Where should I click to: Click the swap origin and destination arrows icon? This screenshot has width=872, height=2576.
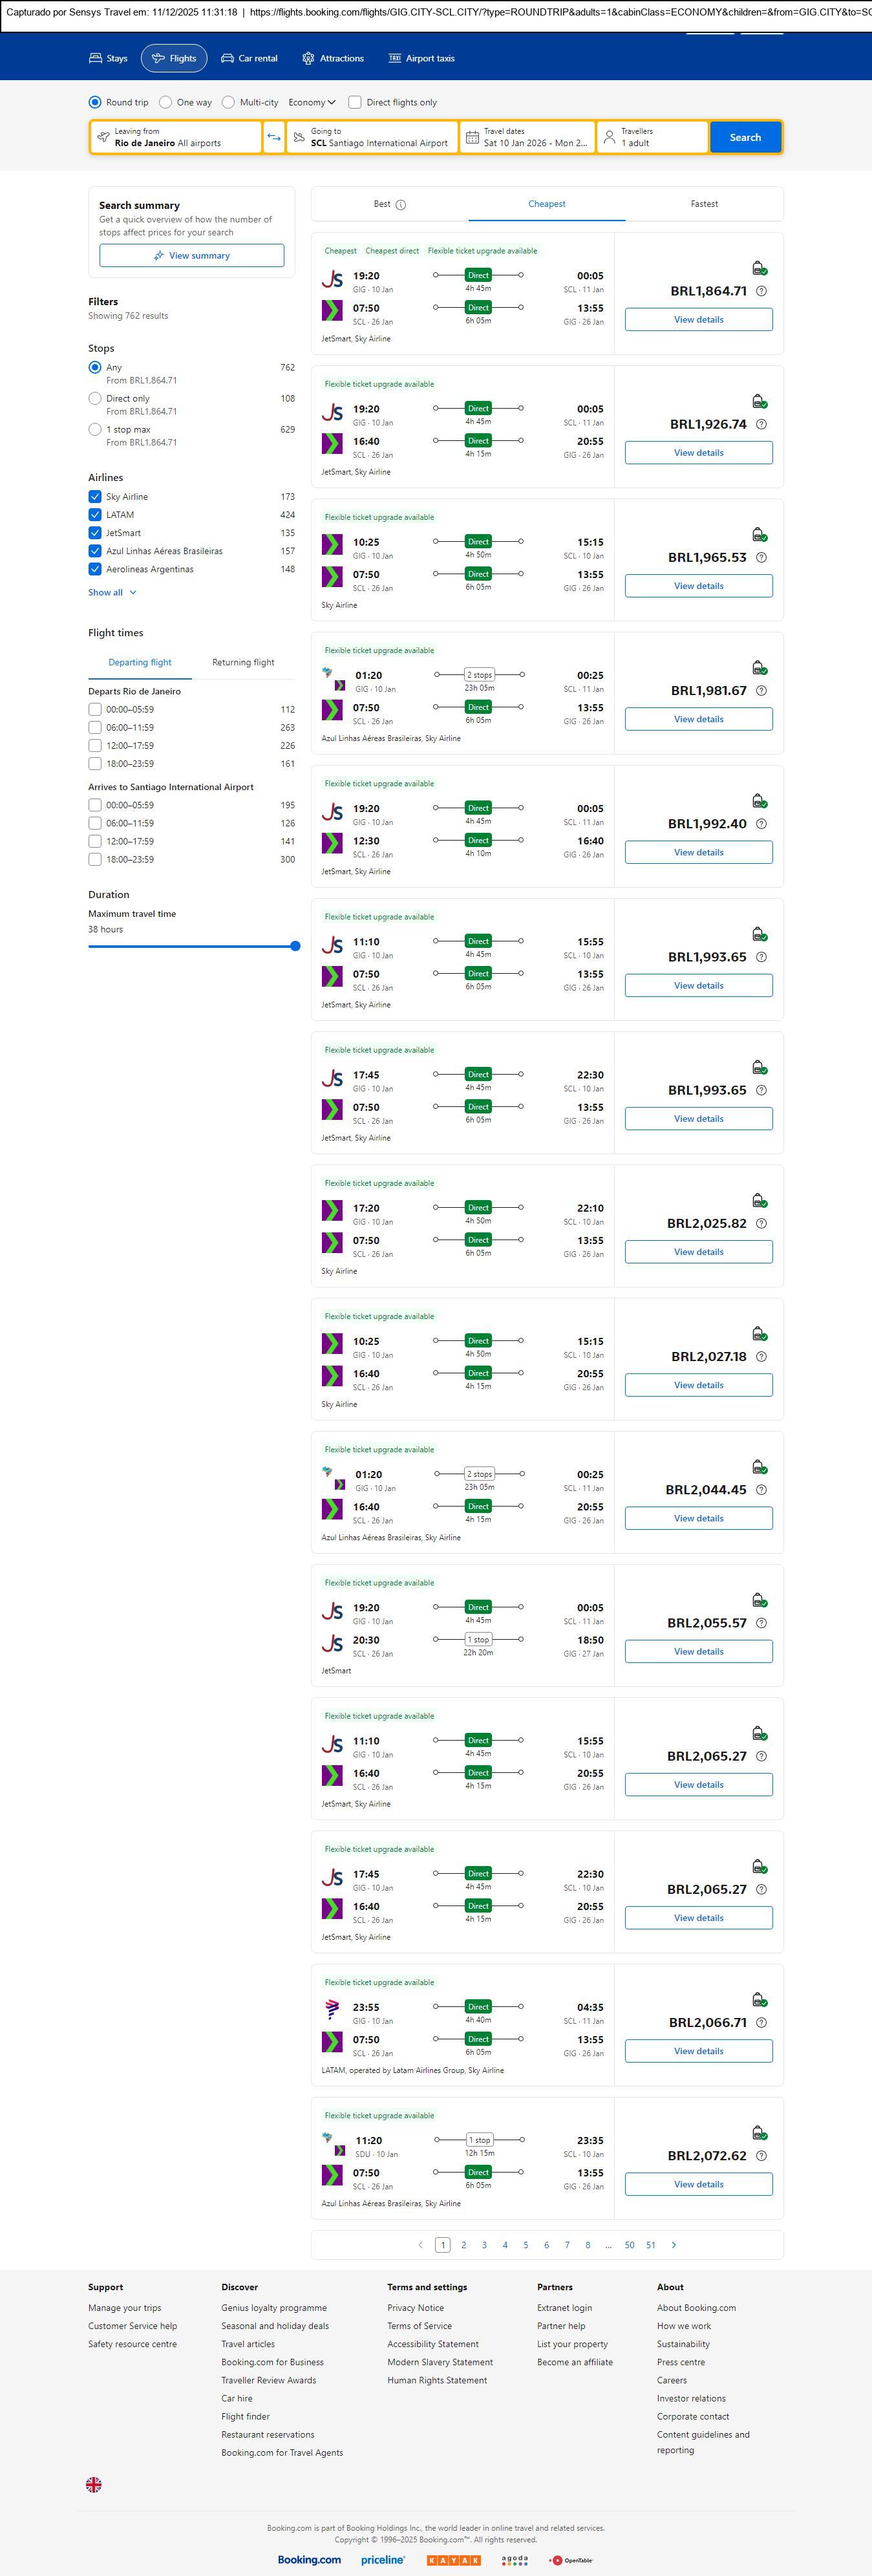[274, 137]
